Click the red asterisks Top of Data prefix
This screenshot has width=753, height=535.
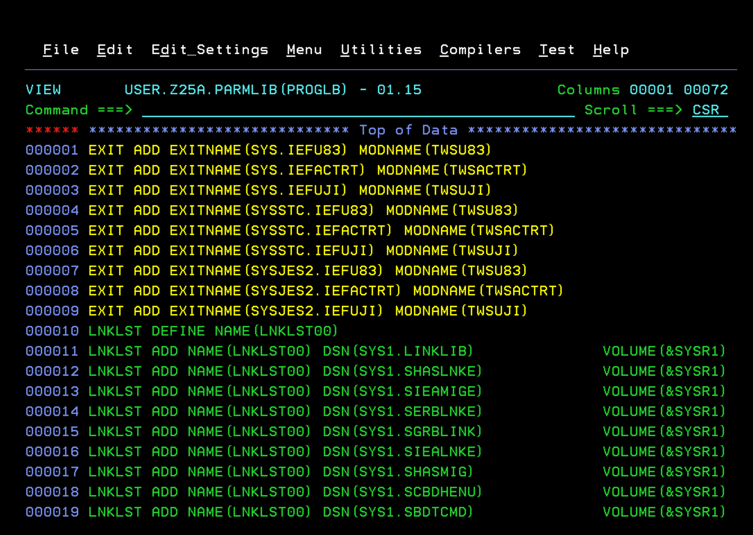(52, 130)
